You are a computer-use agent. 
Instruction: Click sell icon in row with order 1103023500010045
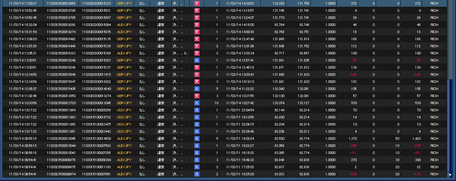[x=197, y=139]
